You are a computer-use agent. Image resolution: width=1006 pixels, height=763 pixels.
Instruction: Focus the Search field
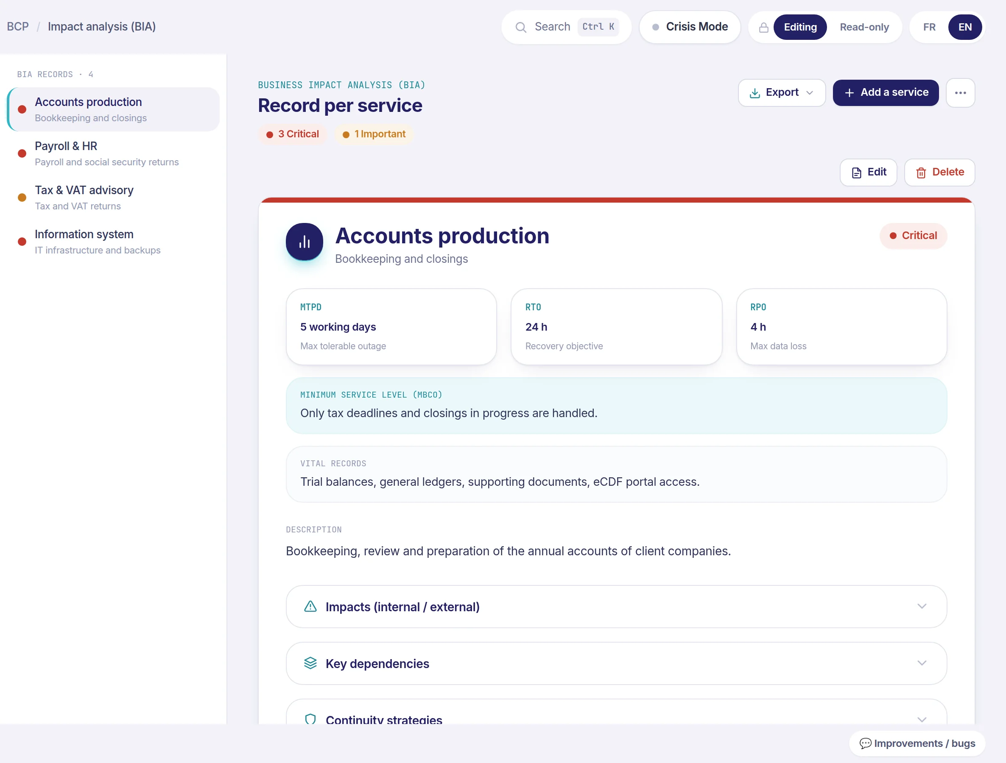coord(566,27)
